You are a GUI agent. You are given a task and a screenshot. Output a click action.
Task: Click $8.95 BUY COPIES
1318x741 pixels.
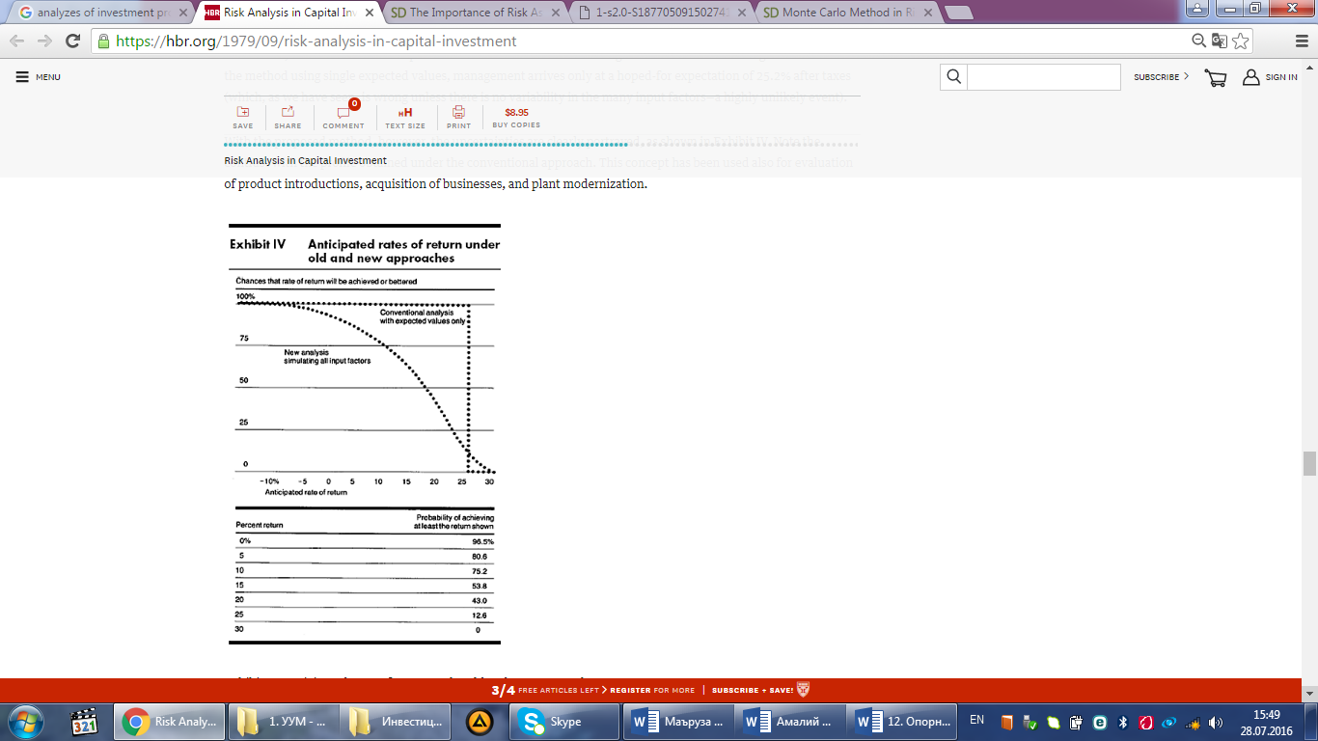point(516,118)
